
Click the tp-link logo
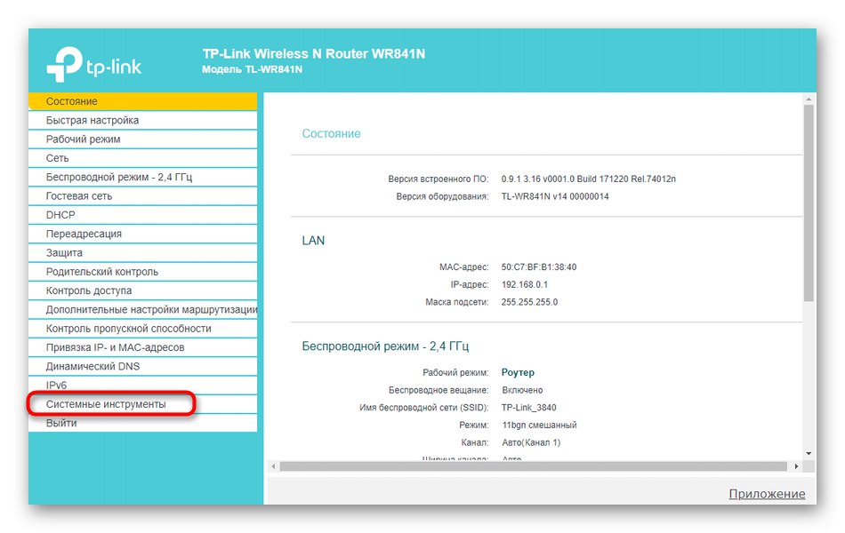click(x=93, y=65)
